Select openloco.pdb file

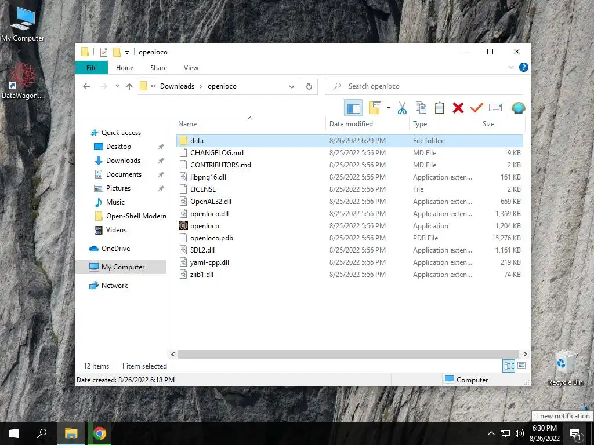[x=350, y=238]
